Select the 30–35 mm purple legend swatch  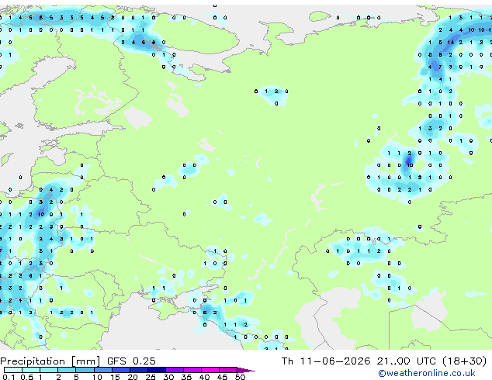point(174,370)
